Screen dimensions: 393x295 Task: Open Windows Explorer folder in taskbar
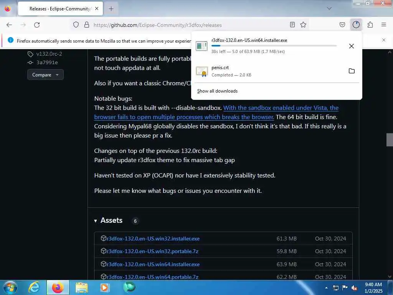(82, 287)
